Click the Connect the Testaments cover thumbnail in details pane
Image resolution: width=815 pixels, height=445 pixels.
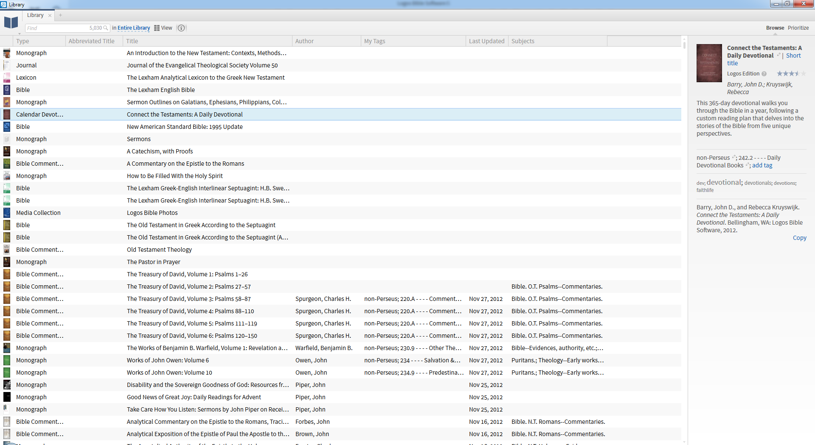click(709, 63)
